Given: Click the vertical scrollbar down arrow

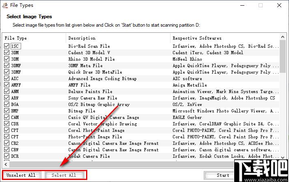Looking at the screenshot, I should coord(283,157).
